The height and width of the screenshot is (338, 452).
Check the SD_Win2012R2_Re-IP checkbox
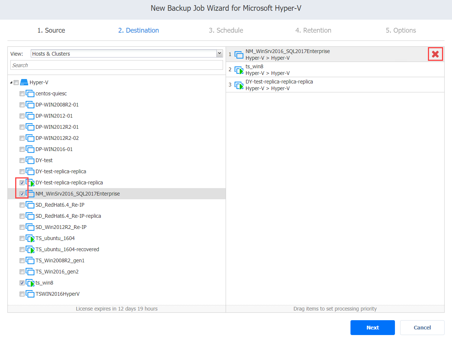point(22,227)
